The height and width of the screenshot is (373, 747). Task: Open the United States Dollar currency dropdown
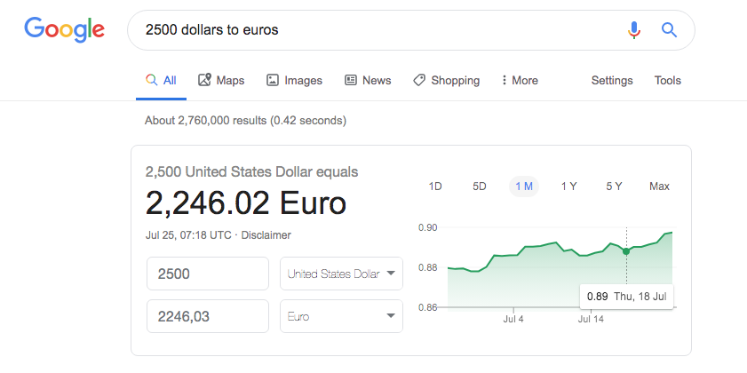(x=342, y=274)
